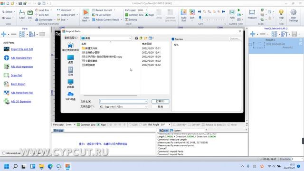Jump to the first sort step arrow
The height and width of the screenshot is (171, 304).
point(199,11)
